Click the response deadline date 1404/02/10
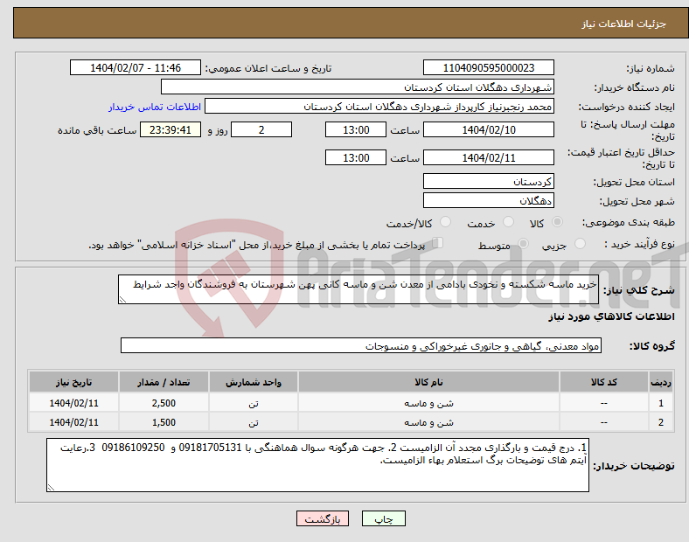The width and height of the screenshot is (689, 542). click(x=488, y=129)
